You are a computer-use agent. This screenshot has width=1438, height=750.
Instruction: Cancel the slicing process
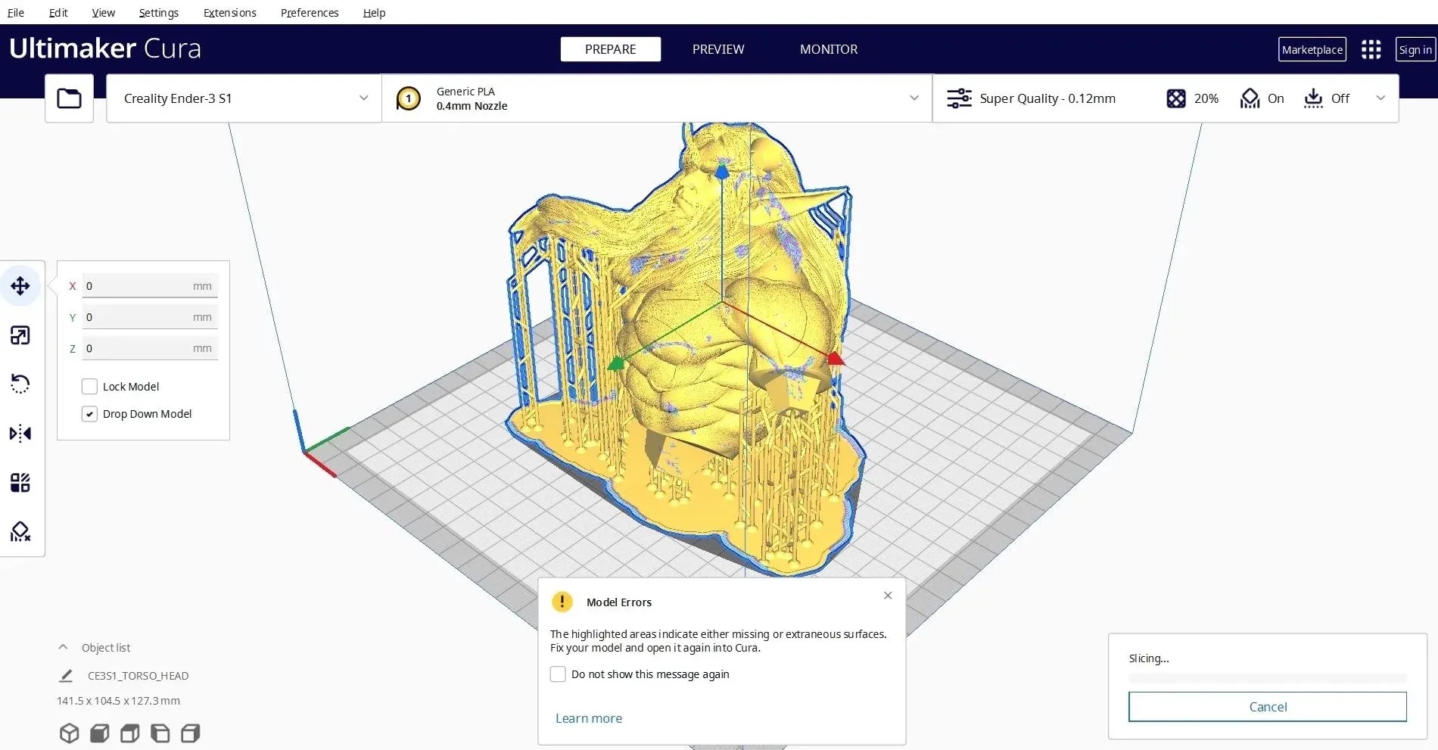tap(1268, 707)
